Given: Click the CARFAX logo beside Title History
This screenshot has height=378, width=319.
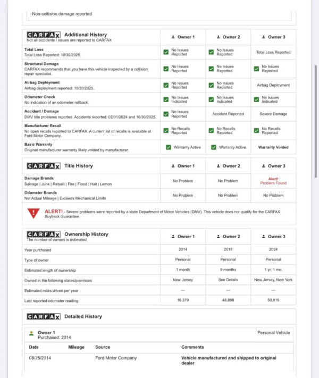Looking at the screenshot, I should tap(44, 166).
